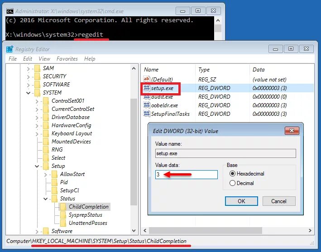Select the oobeldr.exe data value 0x00000003
Screen dimensions: 321x252
tap(269, 105)
